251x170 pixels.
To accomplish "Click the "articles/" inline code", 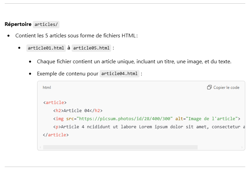I will coord(46,25).
